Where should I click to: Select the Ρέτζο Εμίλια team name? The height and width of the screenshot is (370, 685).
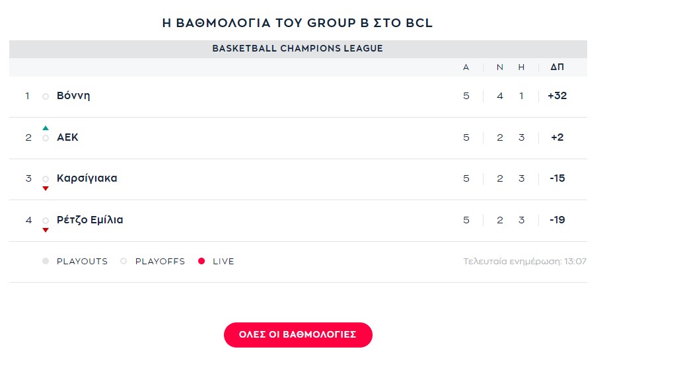[x=90, y=220]
